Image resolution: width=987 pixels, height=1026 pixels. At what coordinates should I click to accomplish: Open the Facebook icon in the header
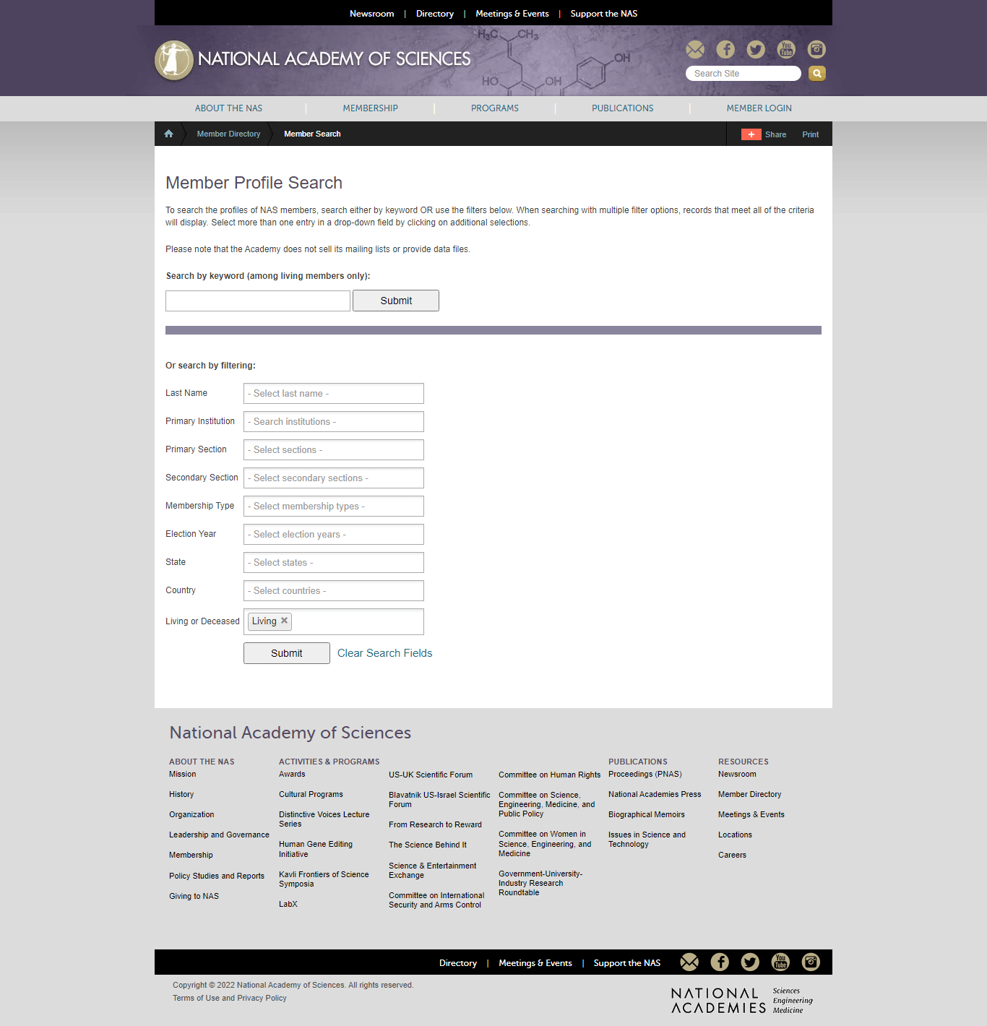point(725,49)
